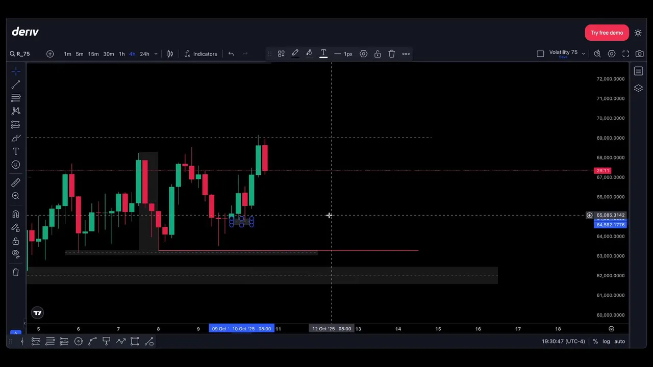
Task: Select the 4h timeframe
Action: 132,54
